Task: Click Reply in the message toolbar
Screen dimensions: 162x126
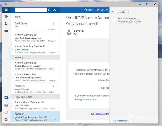Action: pyautogui.click(x=88, y=10)
